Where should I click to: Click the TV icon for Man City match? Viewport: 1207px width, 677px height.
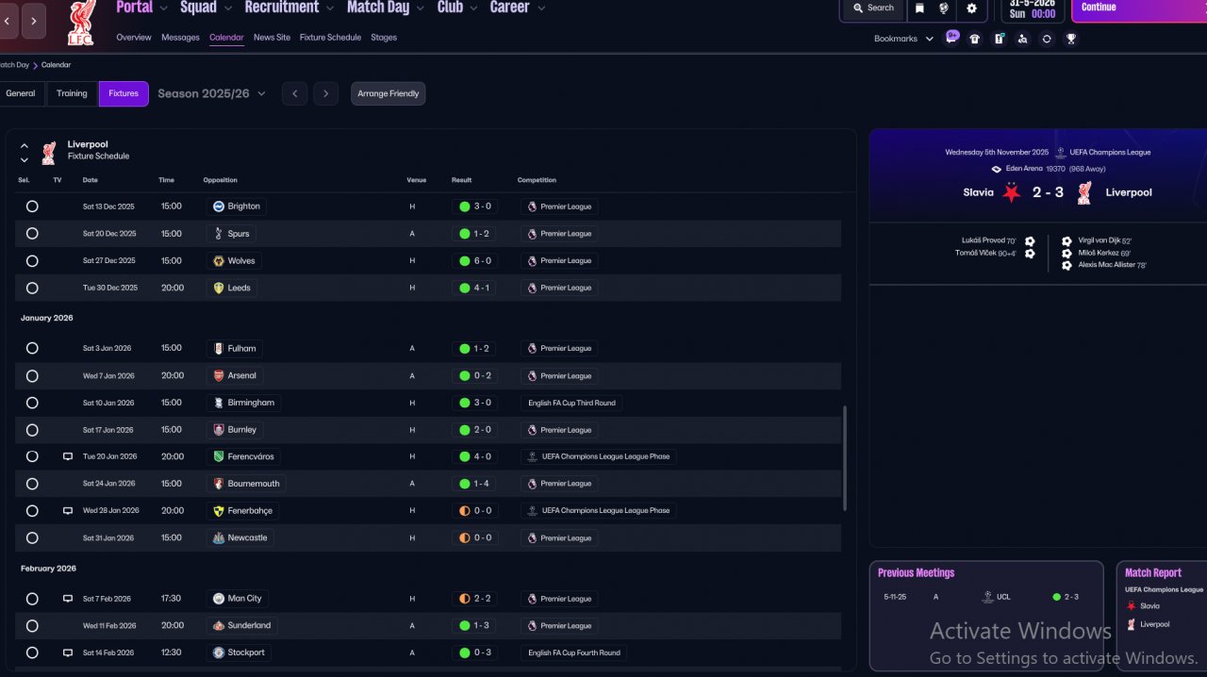coord(68,599)
